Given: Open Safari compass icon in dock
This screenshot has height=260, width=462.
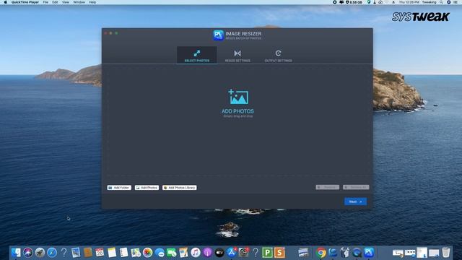Looking at the screenshot, I should pyautogui.click(x=52, y=253).
